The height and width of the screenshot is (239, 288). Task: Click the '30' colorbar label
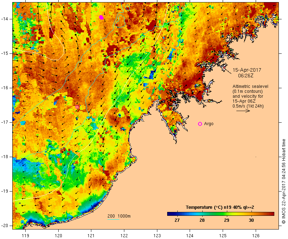tap(251, 220)
